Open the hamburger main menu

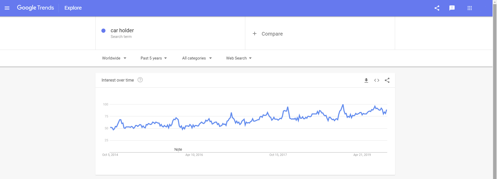7,8
